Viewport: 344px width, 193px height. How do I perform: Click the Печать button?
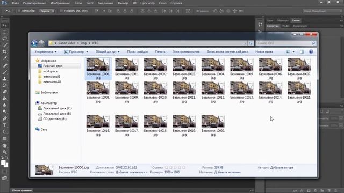(160, 51)
